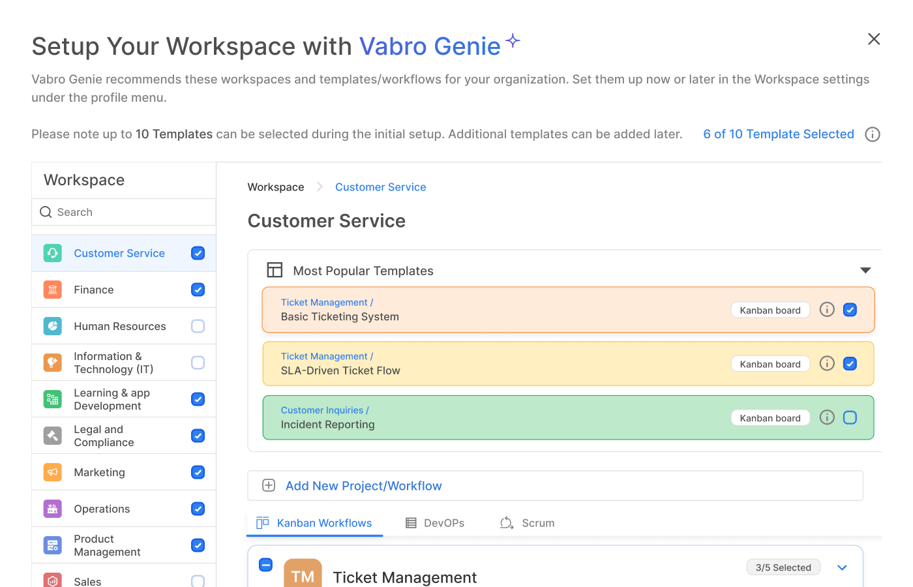The width and height of the screenshot is (913, 587).
Task: Click the Operations workspace icon
Action: tap(53, 509)
